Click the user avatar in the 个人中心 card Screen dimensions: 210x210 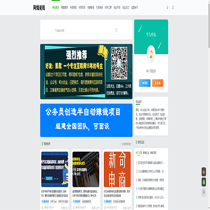[151, 54]
